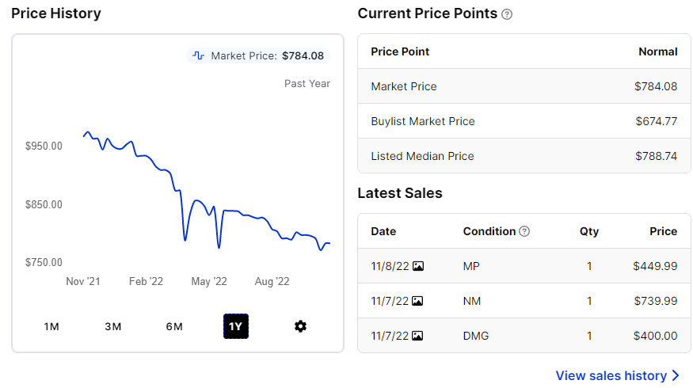Open View sales history link

(x=611, y=375)
